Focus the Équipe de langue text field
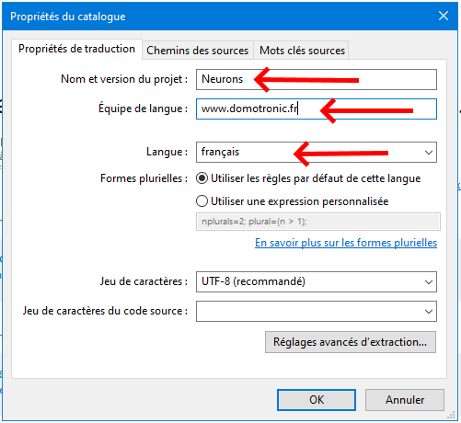 point(317,109)
